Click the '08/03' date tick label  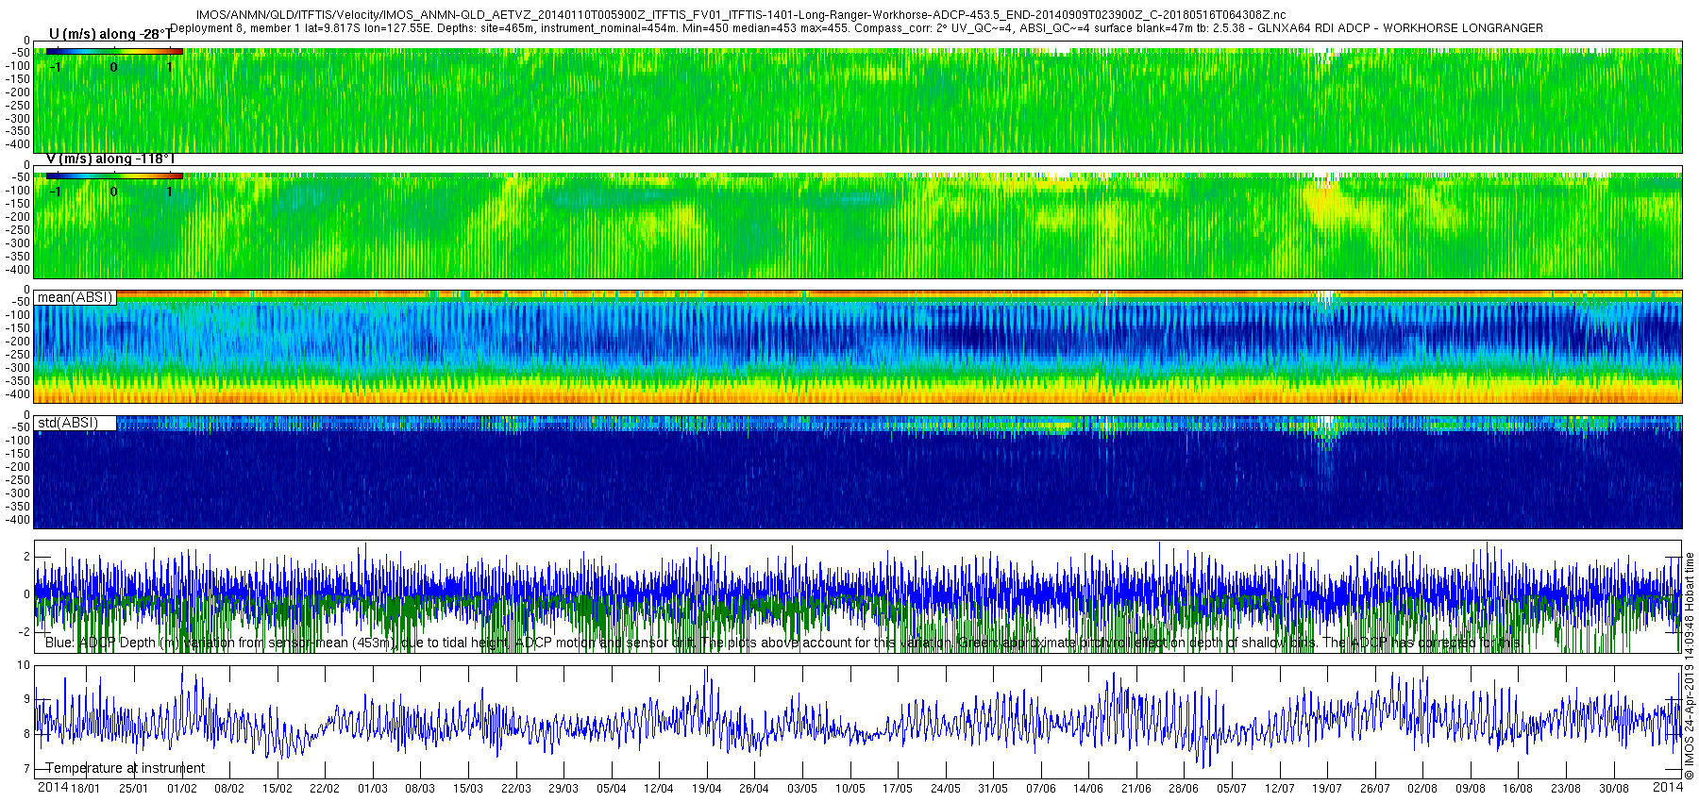(x=420, y=789)
